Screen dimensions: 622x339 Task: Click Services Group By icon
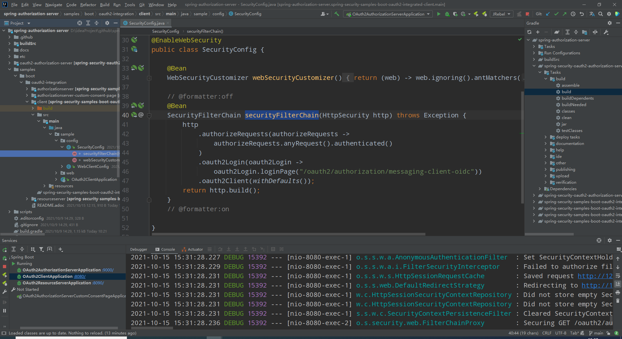[33, 249]
